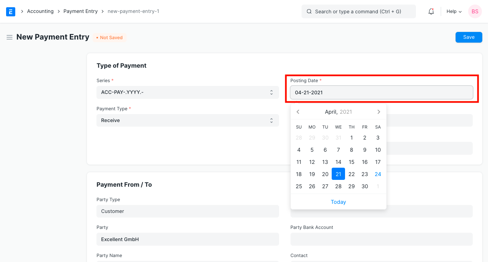This screenshot has width=488, height=262.
Task: Click the ERPNext logo icon
Action: click(10, 11)
